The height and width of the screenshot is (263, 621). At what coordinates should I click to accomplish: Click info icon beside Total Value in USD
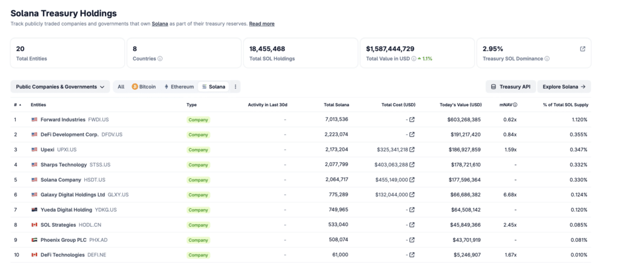(414, 59)
